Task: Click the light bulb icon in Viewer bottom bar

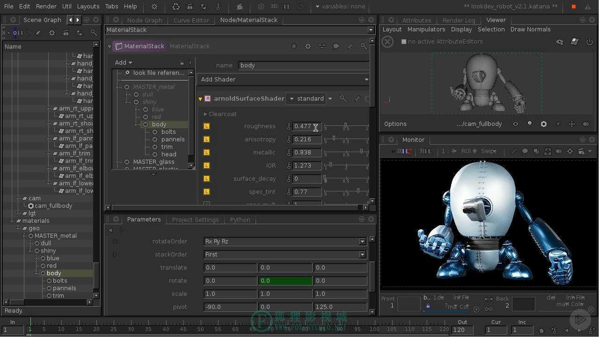Action: (x=529, y=124)
